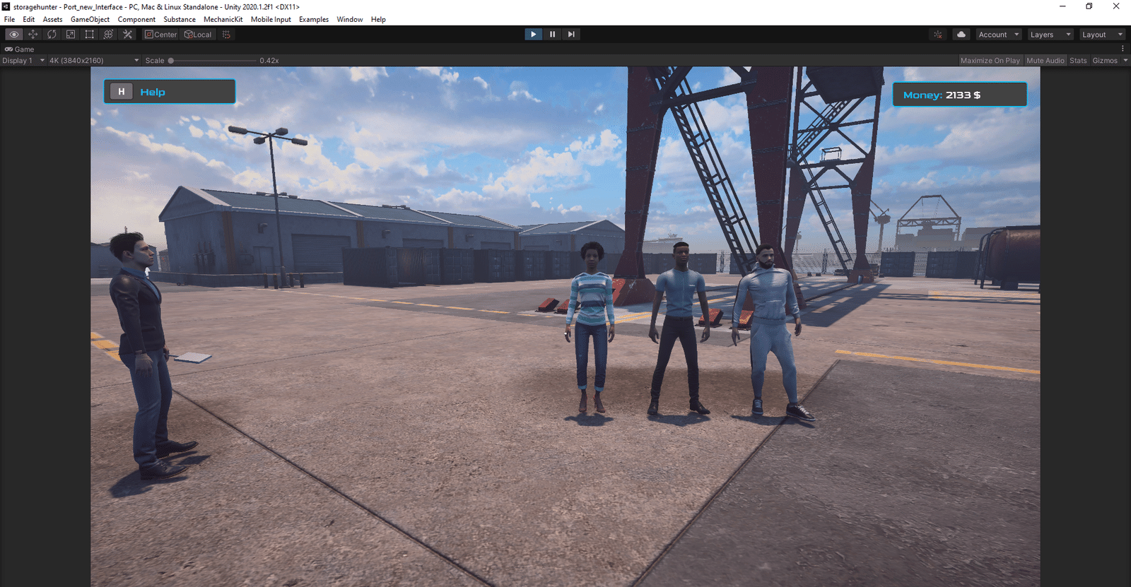Open the Layers dropdown
Image resolution: width=1131 pixels, height=587 pixels.
click(x=1050, y=34)
